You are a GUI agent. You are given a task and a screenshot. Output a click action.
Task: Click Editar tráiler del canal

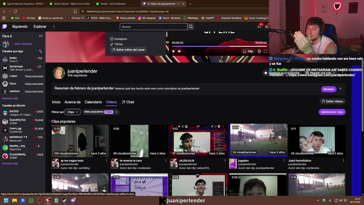click(x=128, y=50)
